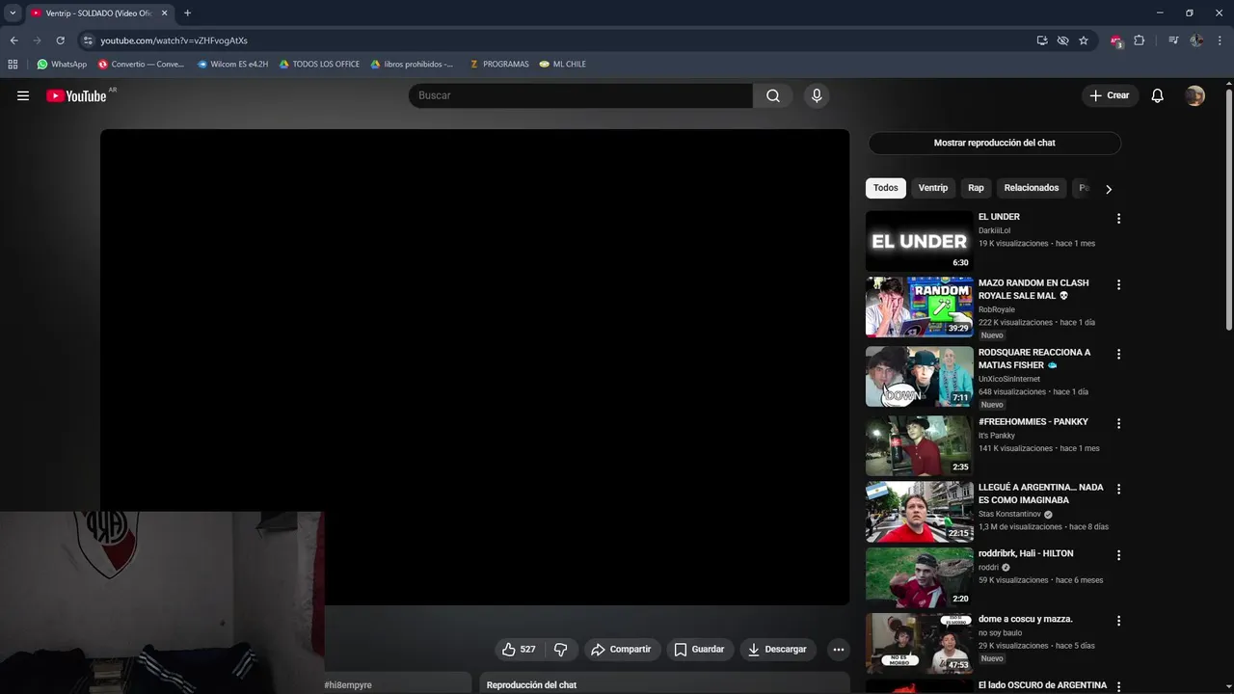Open the media controls icon in toolbar
Screen dimensions: 1234x694
click(x=1173, y=40)
